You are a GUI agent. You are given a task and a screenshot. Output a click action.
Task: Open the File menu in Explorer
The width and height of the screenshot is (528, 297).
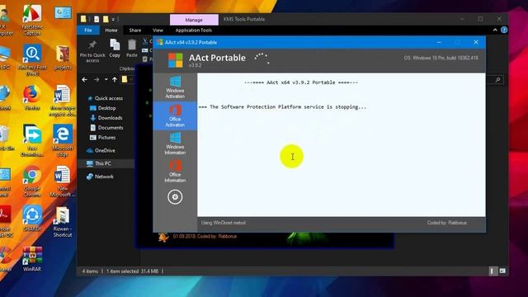(88, 30)
